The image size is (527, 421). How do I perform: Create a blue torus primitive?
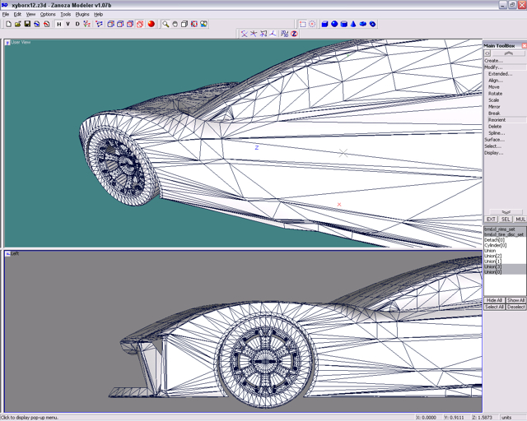pyautogui.click(x=373, y=24)
